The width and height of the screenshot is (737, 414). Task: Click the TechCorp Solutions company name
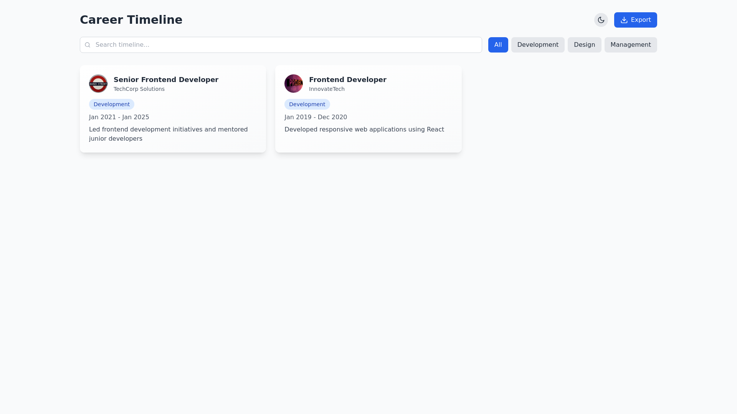click(139, 89)
